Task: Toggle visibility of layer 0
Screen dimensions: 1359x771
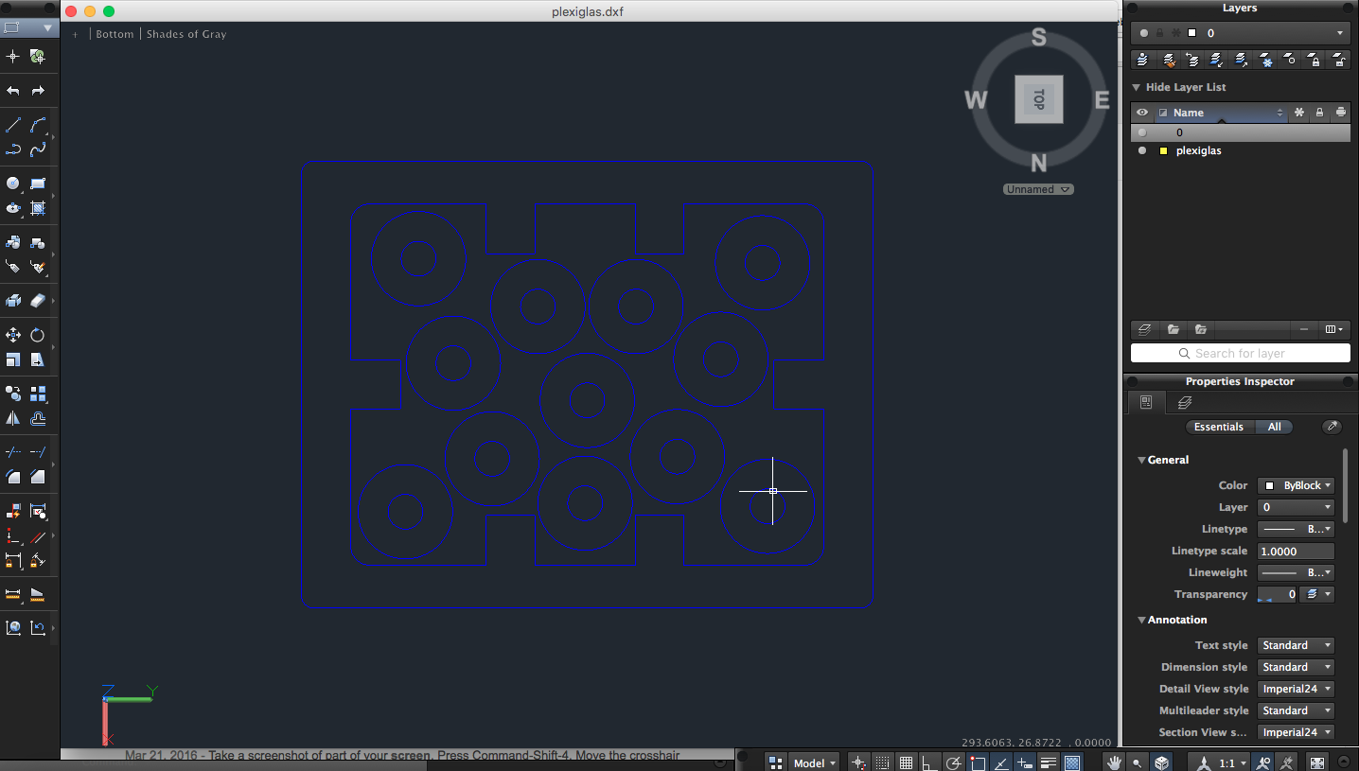Action: tap(1142, 132)
